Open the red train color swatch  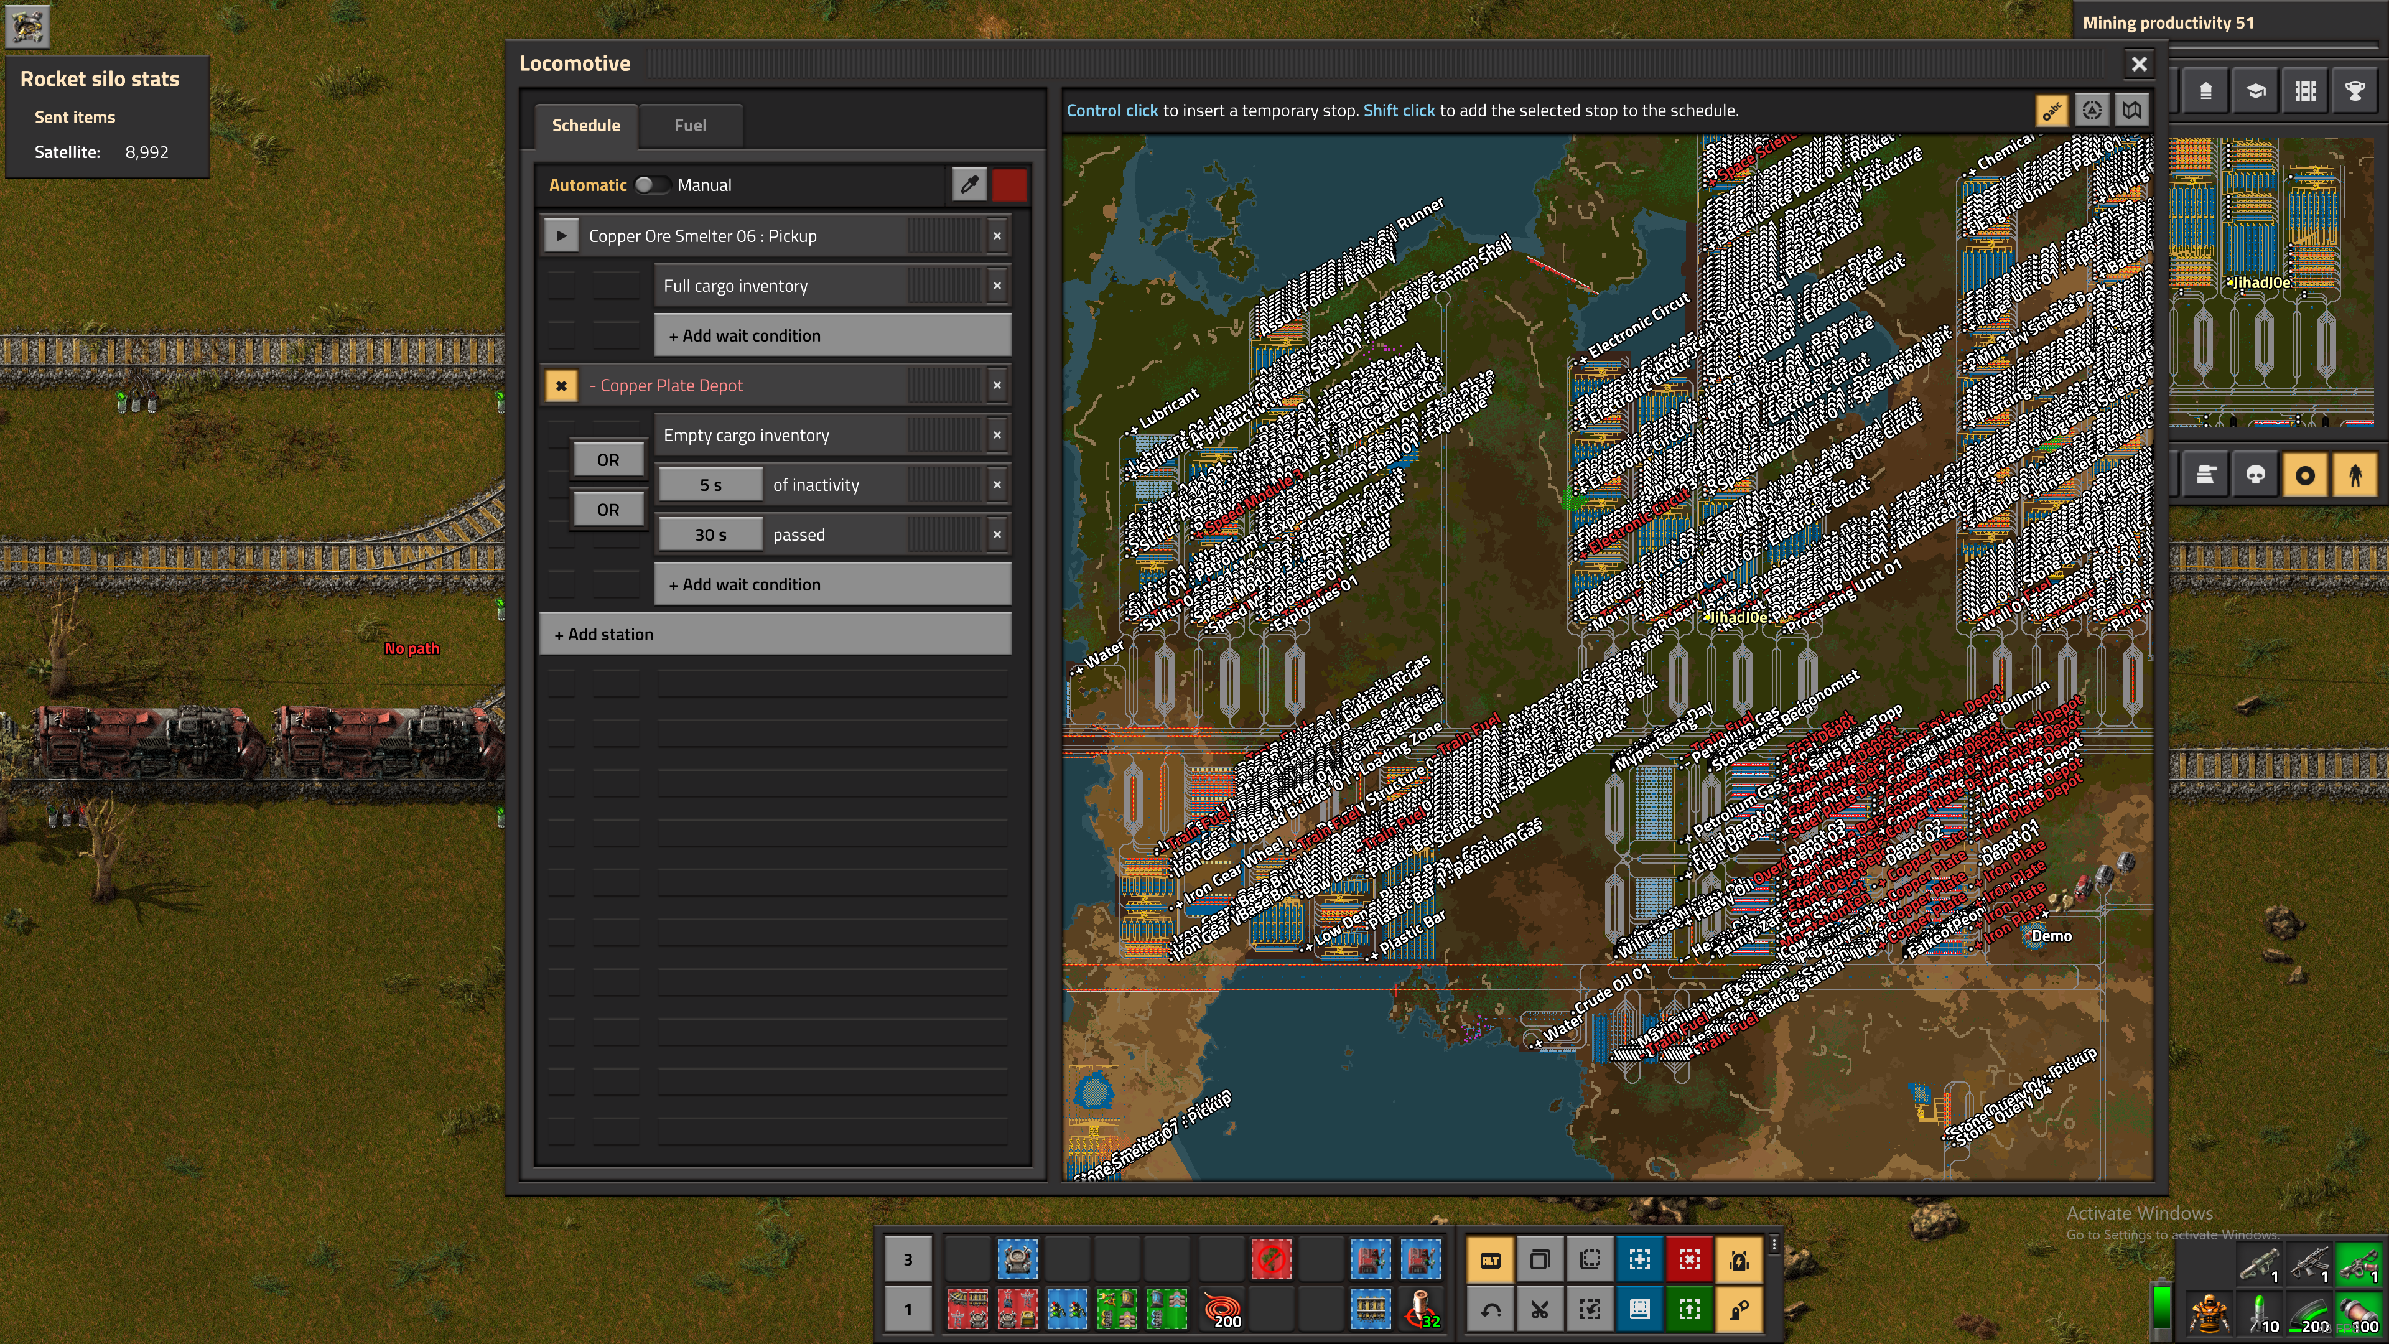pyautogui.click(x=1009, y=185)
